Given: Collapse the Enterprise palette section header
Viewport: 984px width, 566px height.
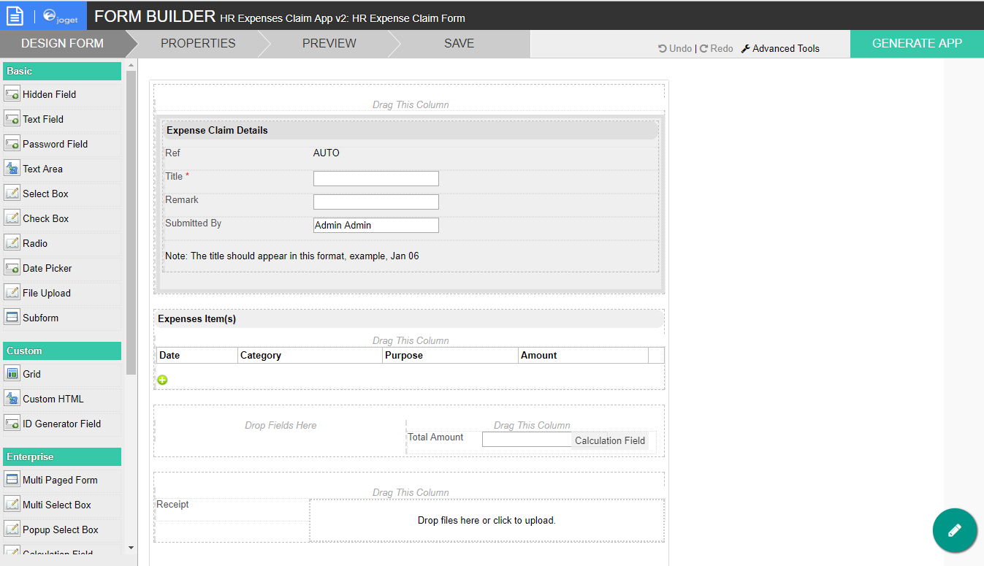Looking at the screenshot, I should 62,457.
